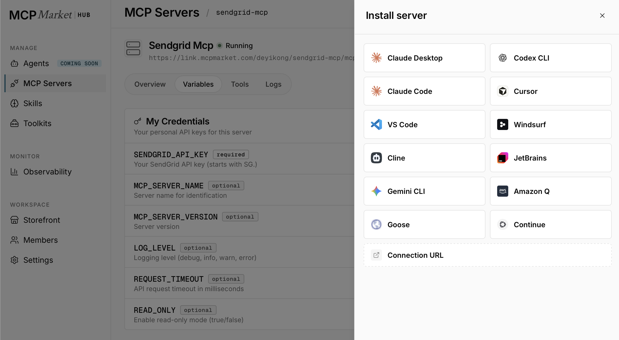619x340 pixels.
Task: Click the MCP_SERVER_VERSION variable row
Action: 240,221
